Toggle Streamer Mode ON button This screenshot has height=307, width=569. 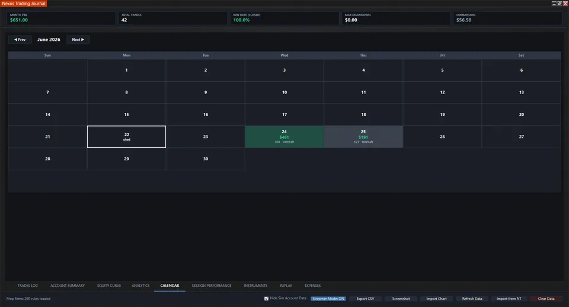coord(328,299)
